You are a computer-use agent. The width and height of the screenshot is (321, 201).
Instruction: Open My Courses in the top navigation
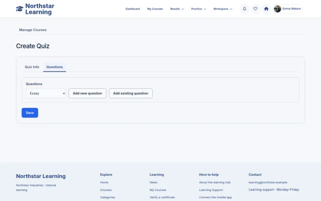point(155,9)
